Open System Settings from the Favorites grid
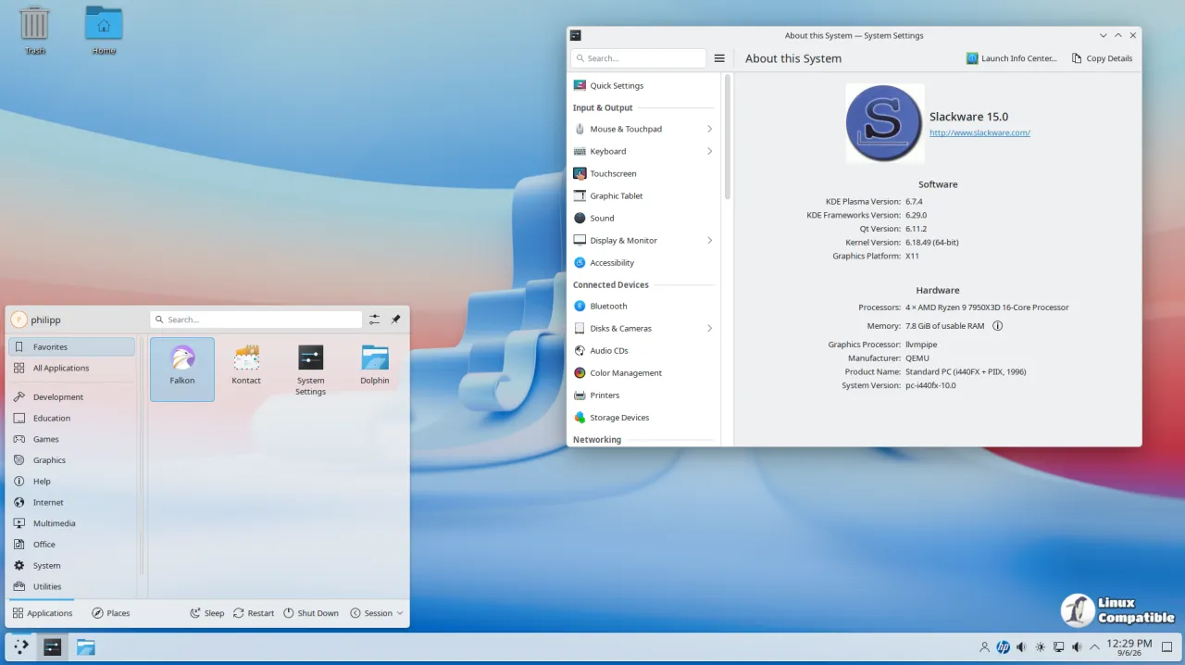The height and width of the screenshot is (665, 1185). [310, 369]
